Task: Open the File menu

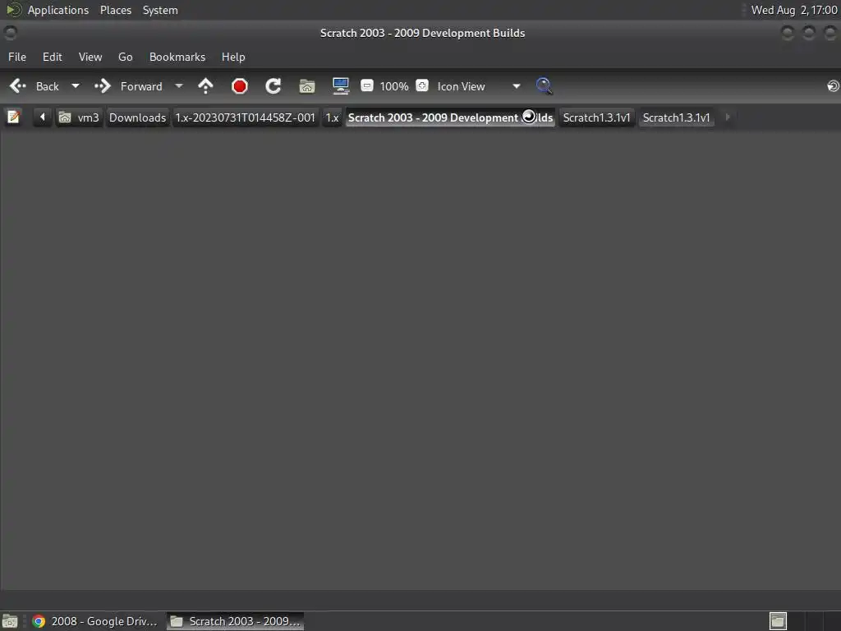Action: 17,57
